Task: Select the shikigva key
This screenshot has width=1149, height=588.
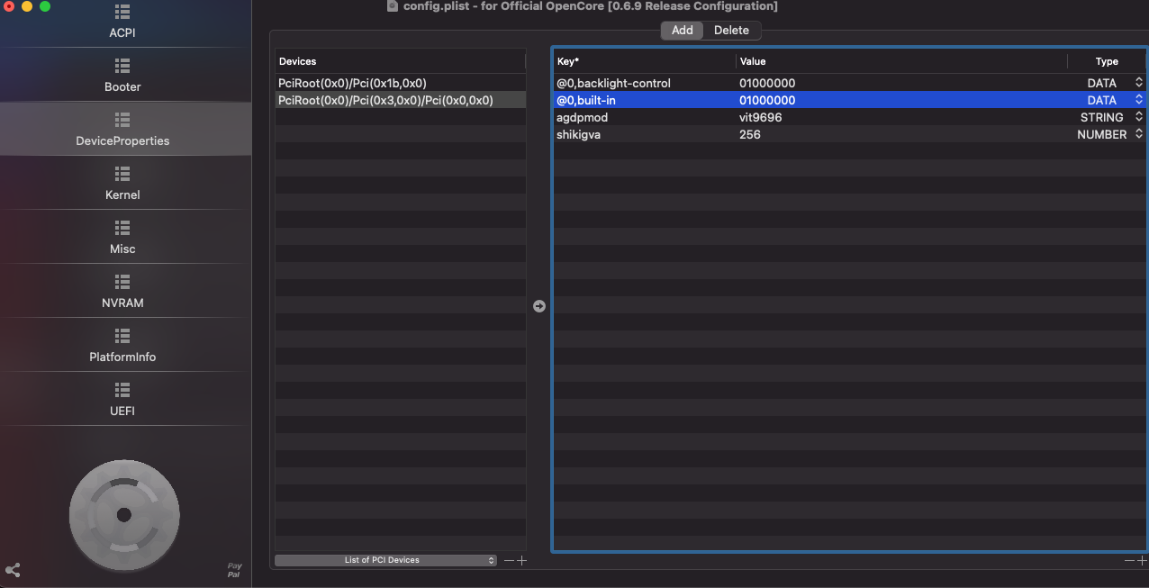Action: click(578, 134)
